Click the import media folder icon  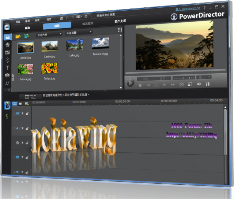18,36
